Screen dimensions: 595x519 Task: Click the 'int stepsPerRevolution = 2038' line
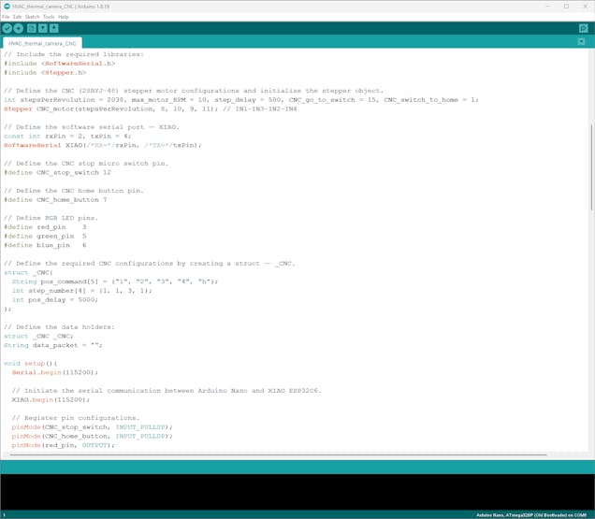click(x=241, y=100)
